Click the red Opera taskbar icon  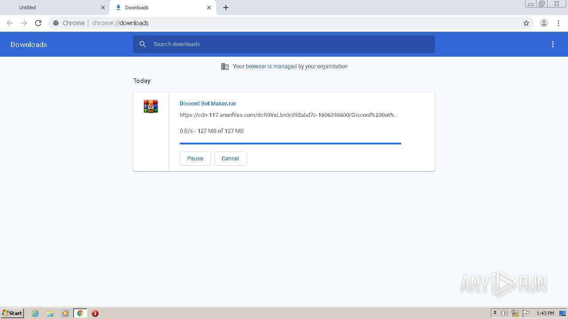[x=95, y=313]
